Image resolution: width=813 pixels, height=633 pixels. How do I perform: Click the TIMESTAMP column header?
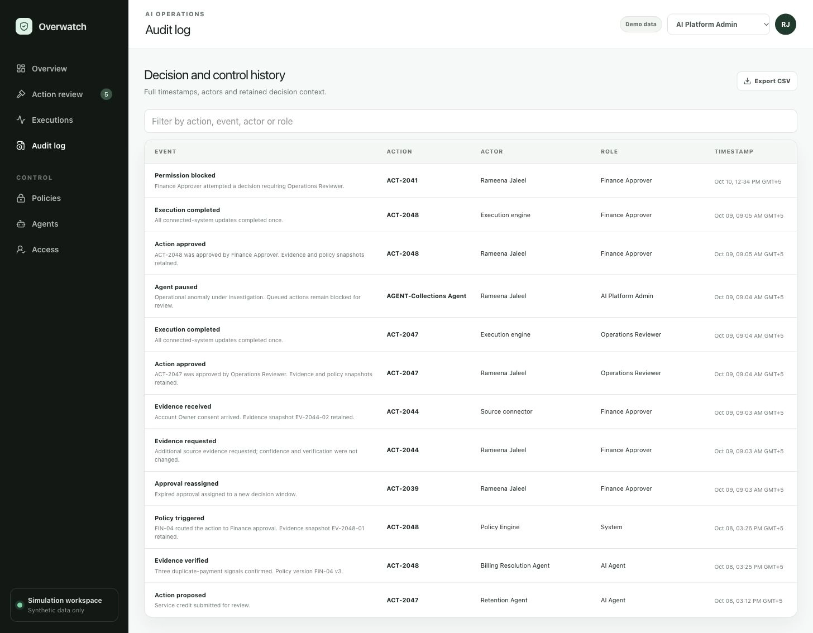coord(734,152)
